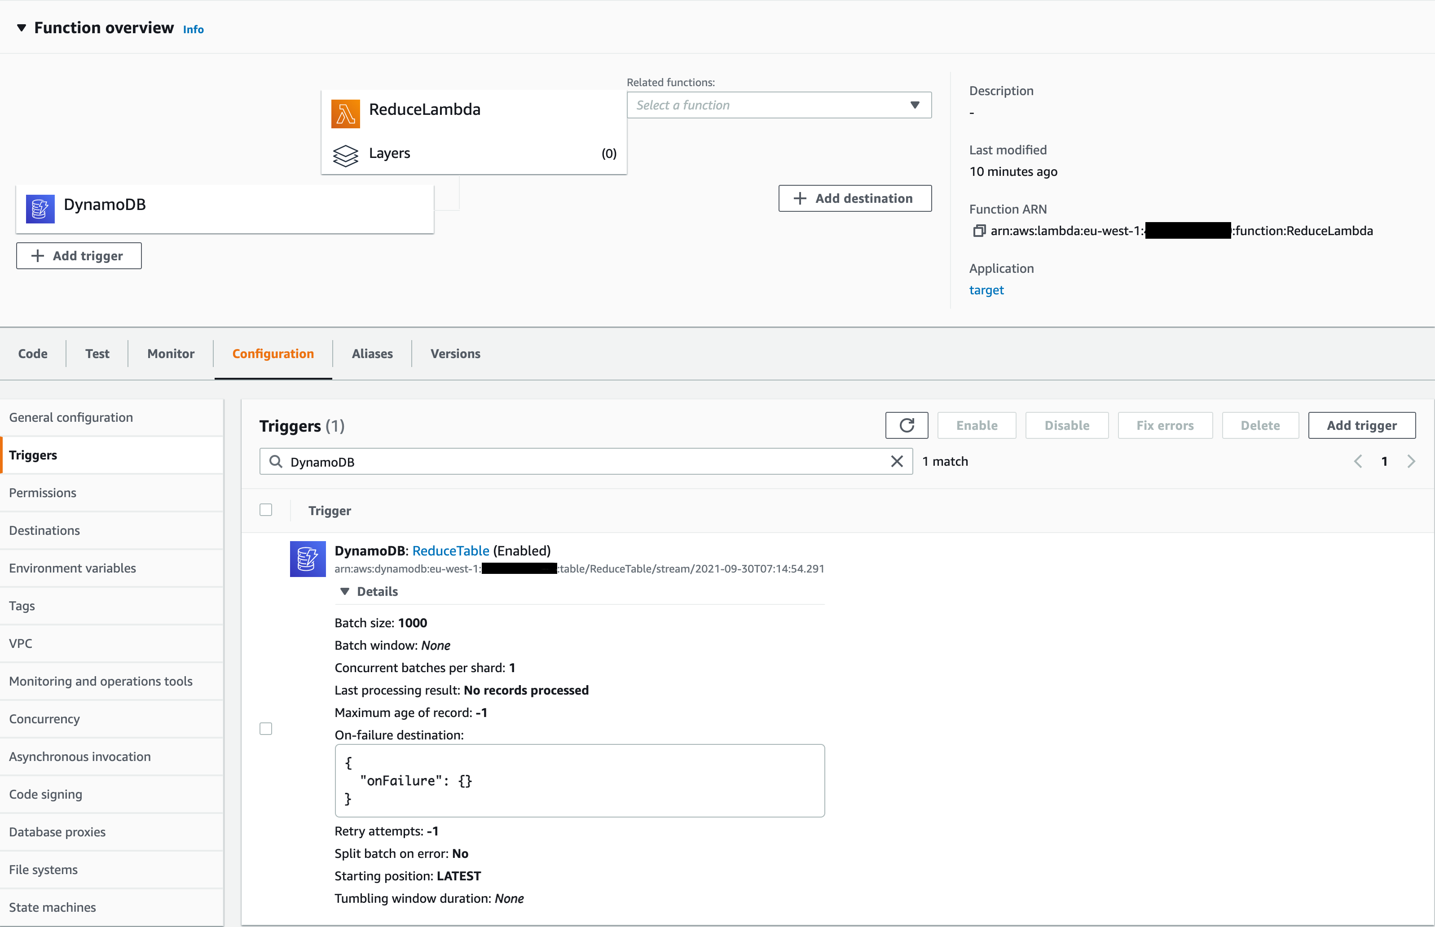Click Add trigger in the overview diagram

click(x=79, y=256)
